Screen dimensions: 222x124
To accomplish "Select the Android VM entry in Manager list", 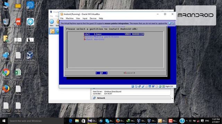I will [54, 31].
